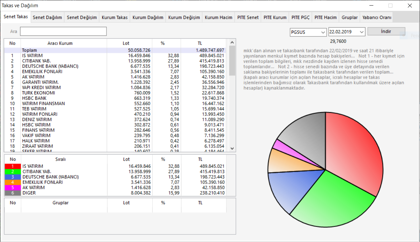Select the Senet Takas tab

click(16, 17)
